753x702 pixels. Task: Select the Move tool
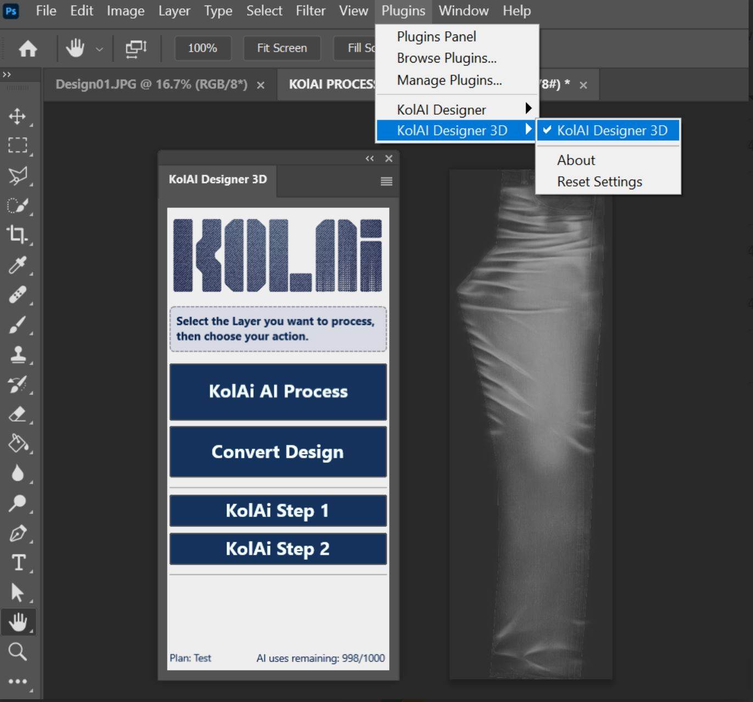[x=19, y=117]
